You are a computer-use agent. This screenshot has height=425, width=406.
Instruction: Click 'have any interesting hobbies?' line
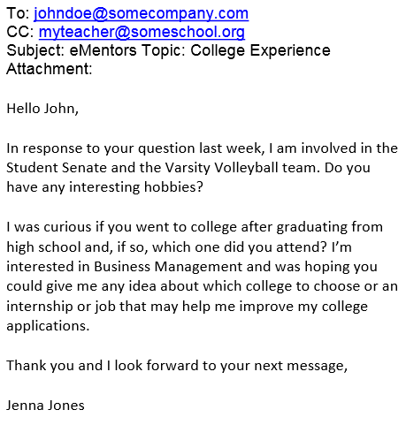pyautogui.click(x=104, y=187)
